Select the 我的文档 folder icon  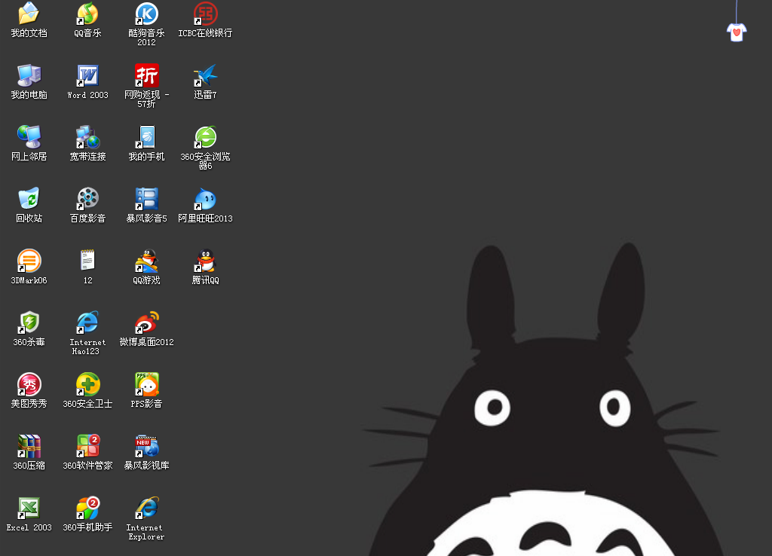coord(29,14)
